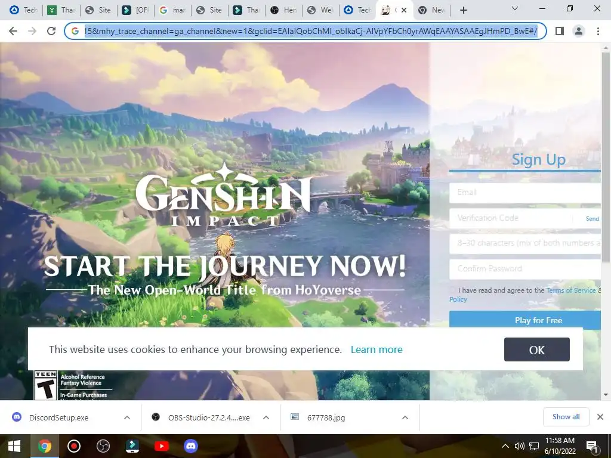This screenshot has width=611, height=458.
Task: Open the Windows notification center
Action: (593, 446)
